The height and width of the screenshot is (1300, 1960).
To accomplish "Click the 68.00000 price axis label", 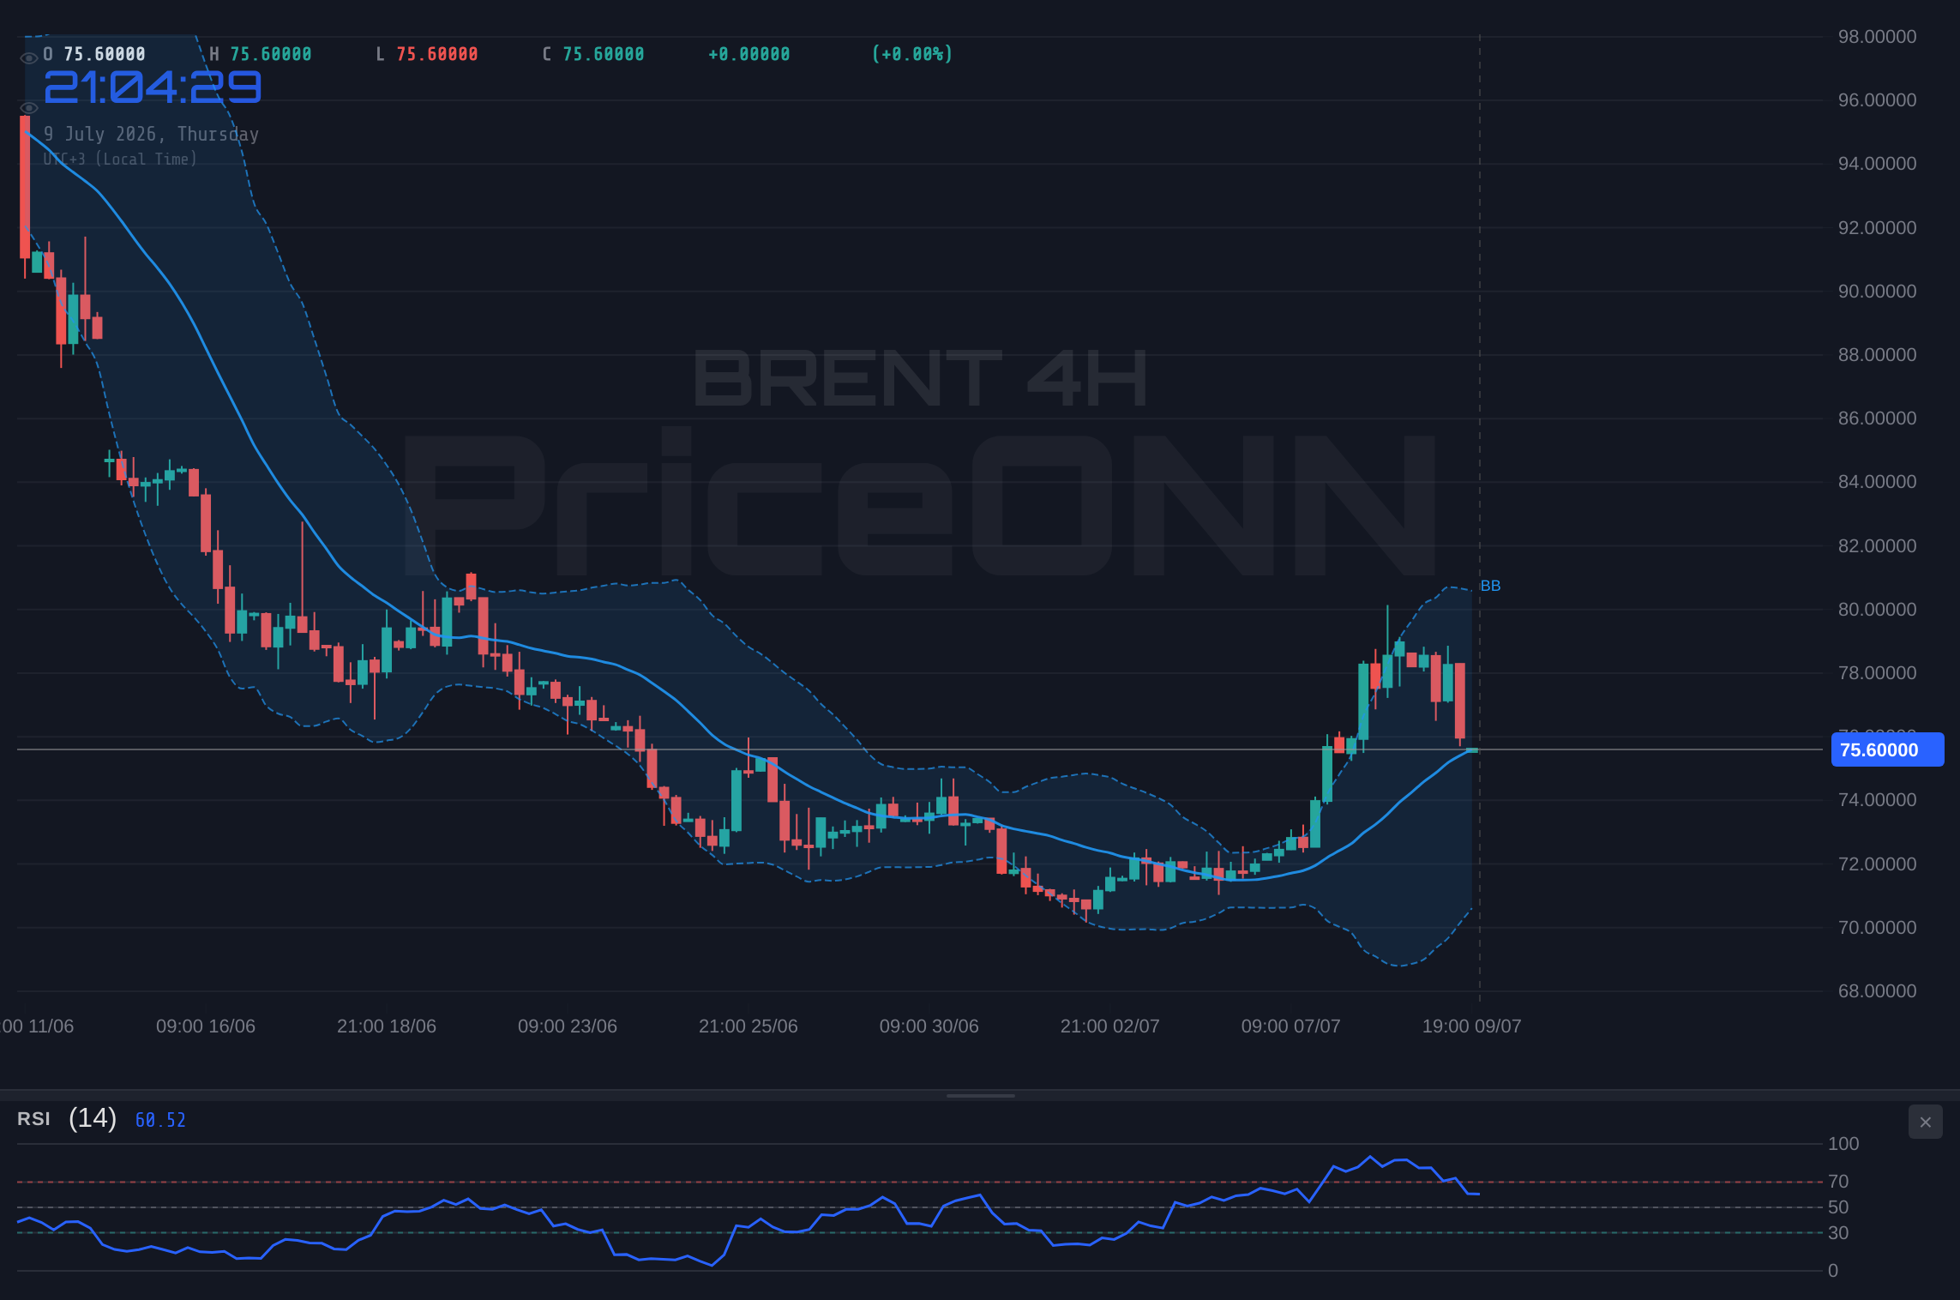I will 1877,991.
